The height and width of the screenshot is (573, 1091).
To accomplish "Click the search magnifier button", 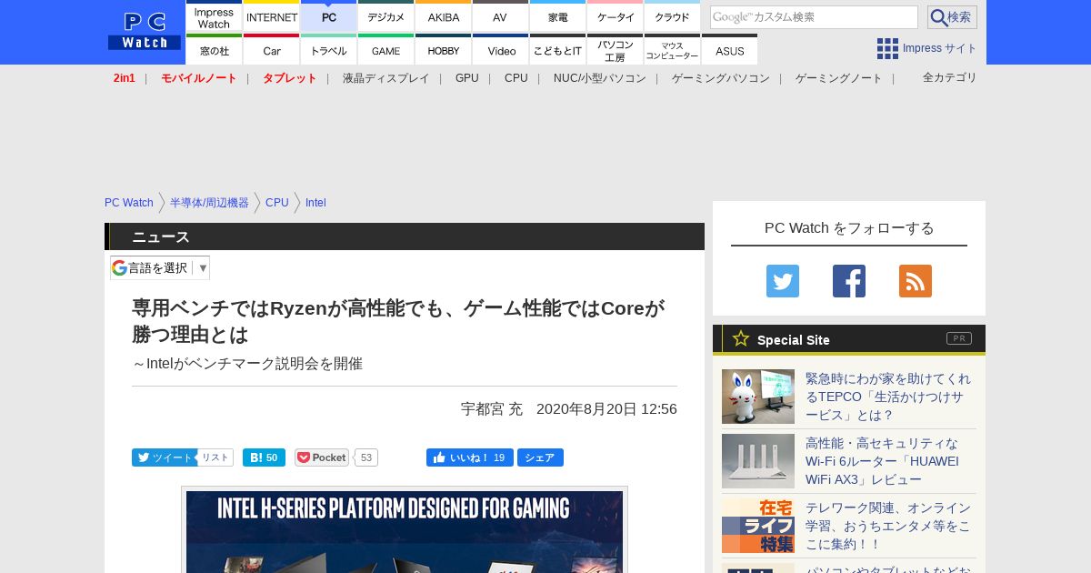I will [x=952, y=17].
